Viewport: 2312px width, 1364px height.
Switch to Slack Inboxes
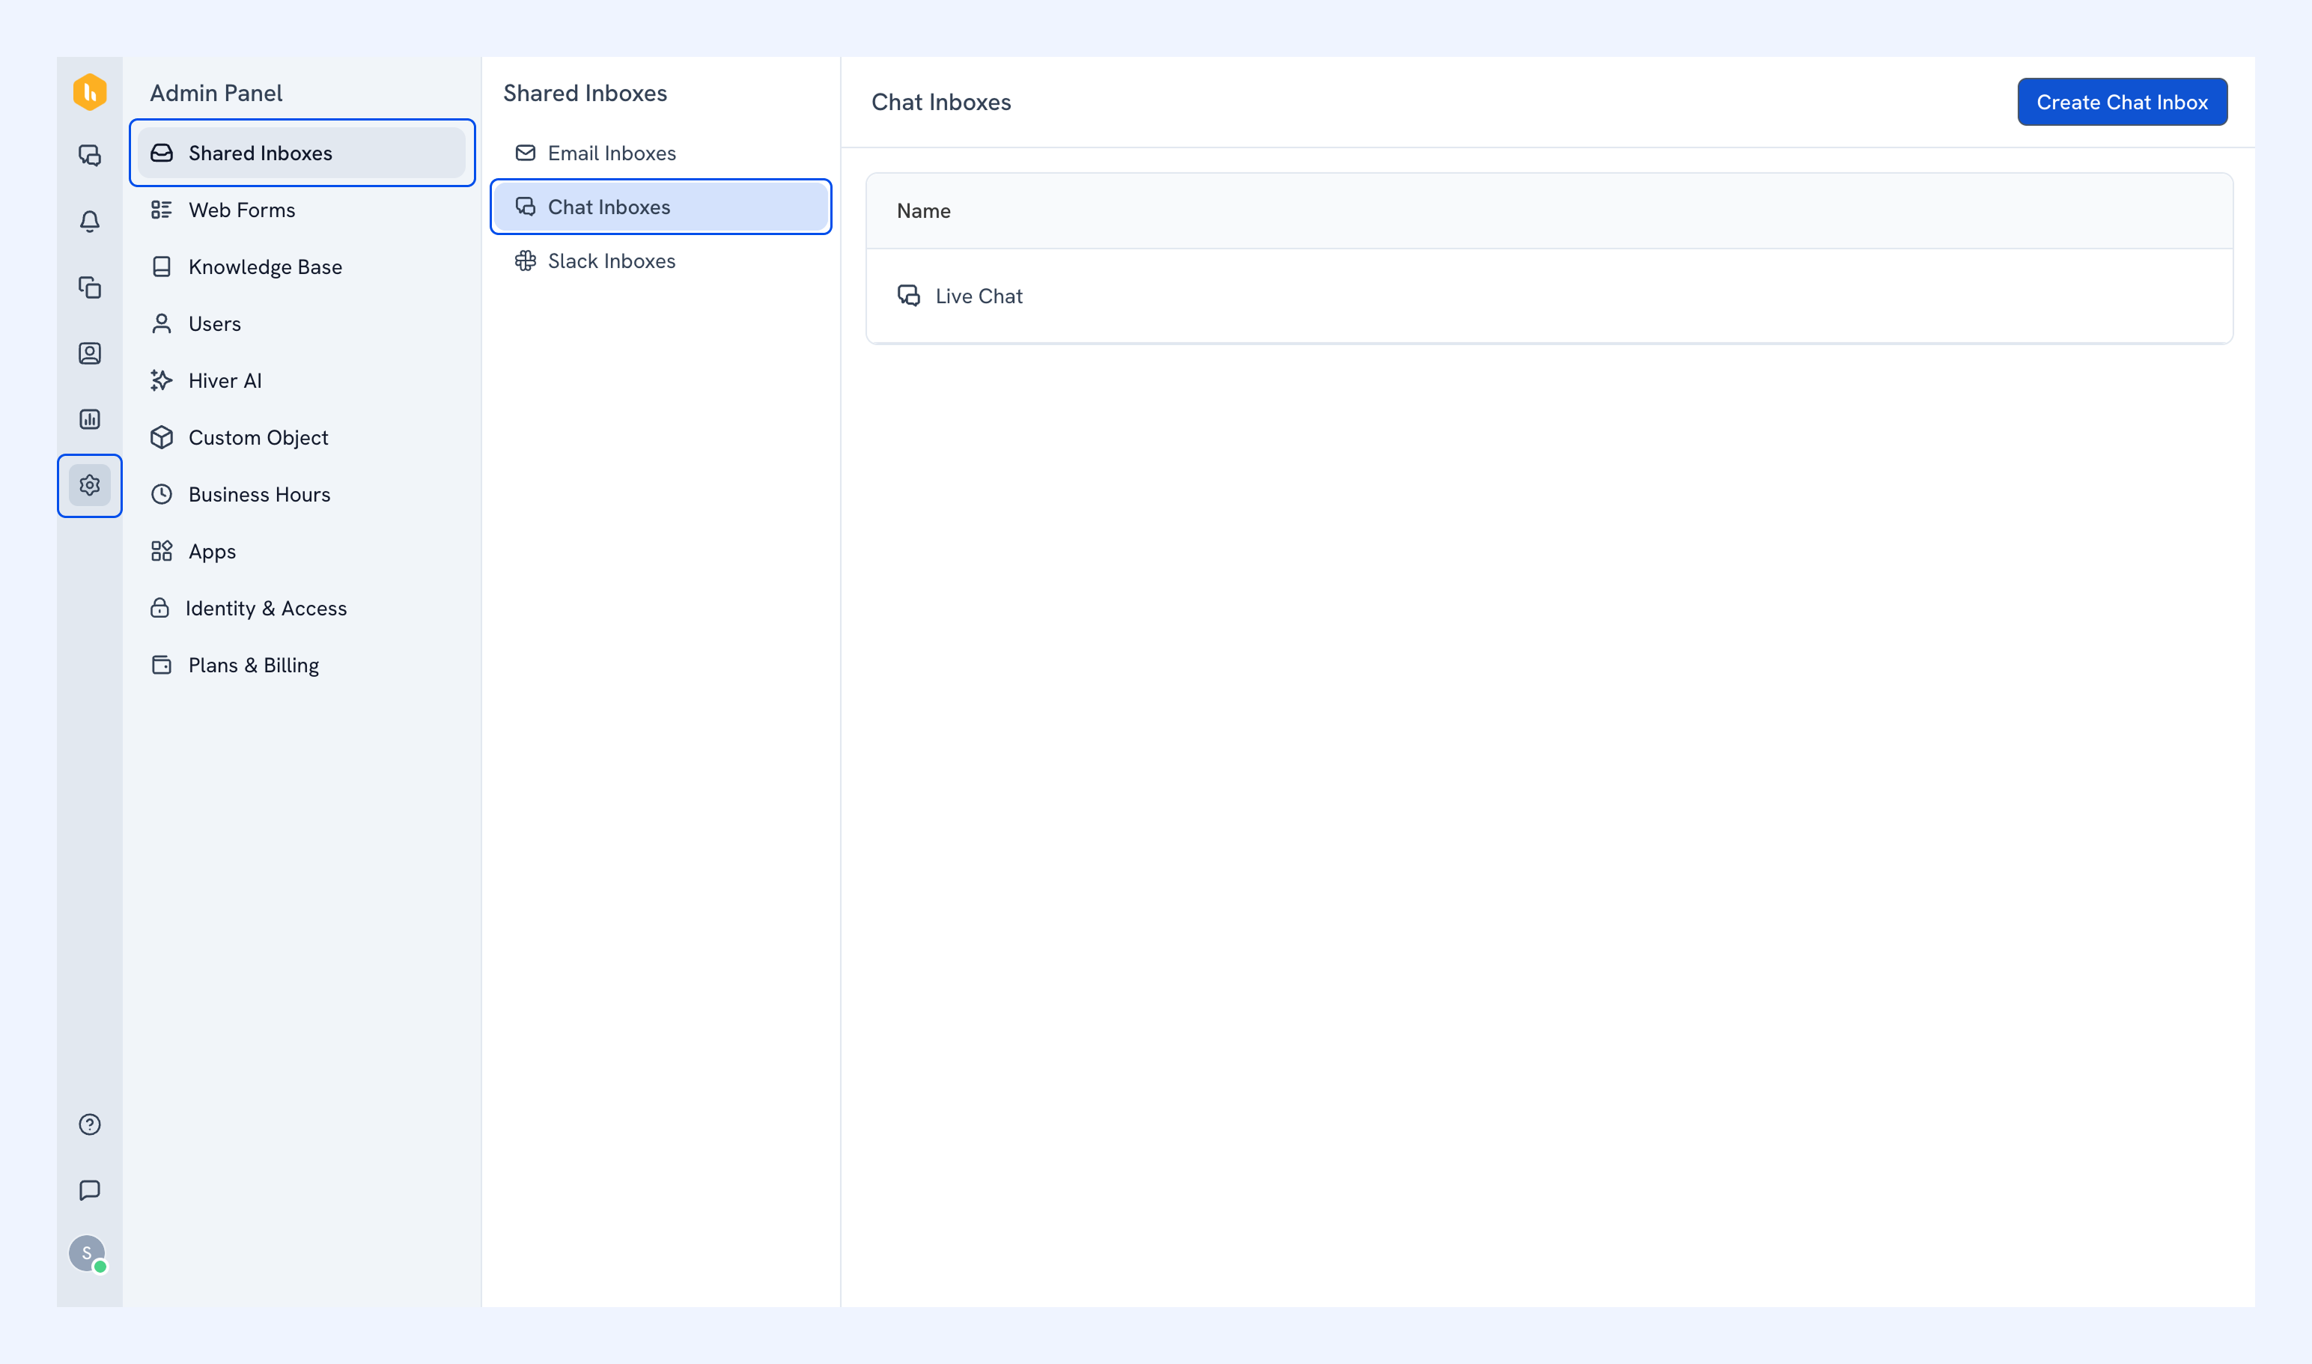point(660,261)
